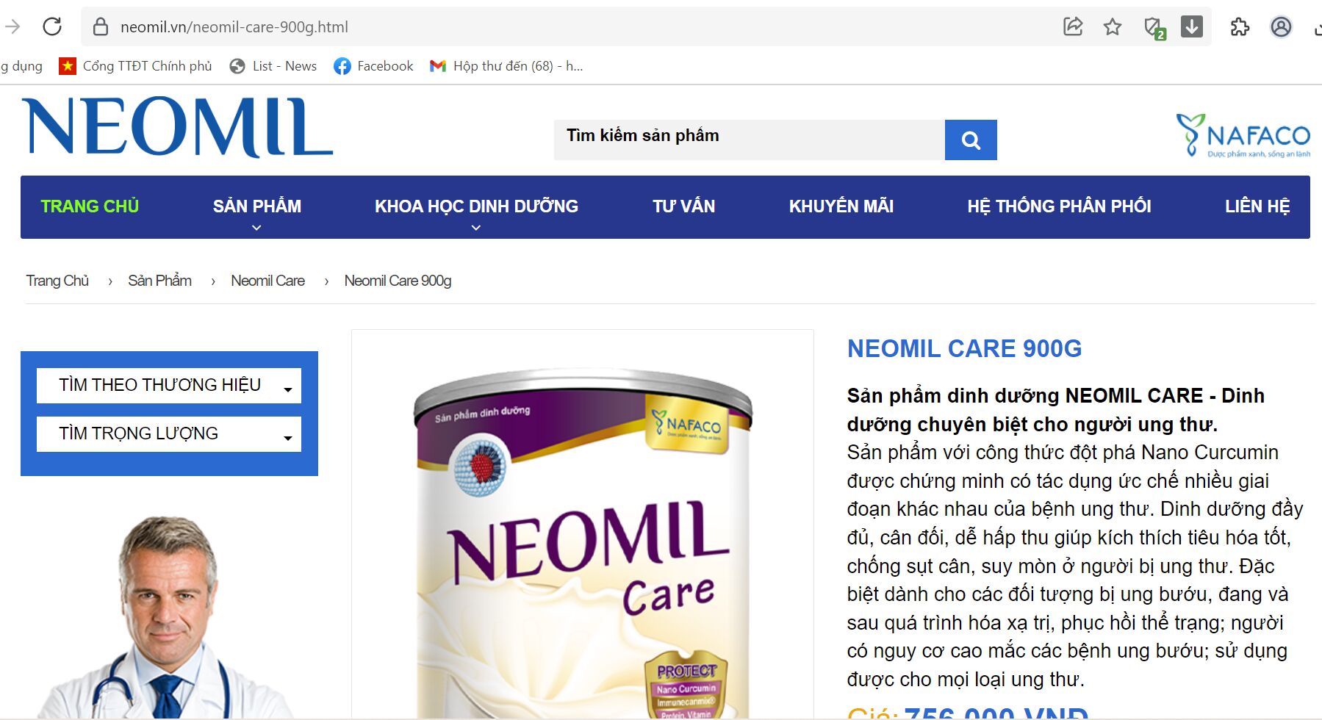This screenshot has width=1322, height=720.
Task: Click the NEOMIL site logo
Action: tap(178, 127)
